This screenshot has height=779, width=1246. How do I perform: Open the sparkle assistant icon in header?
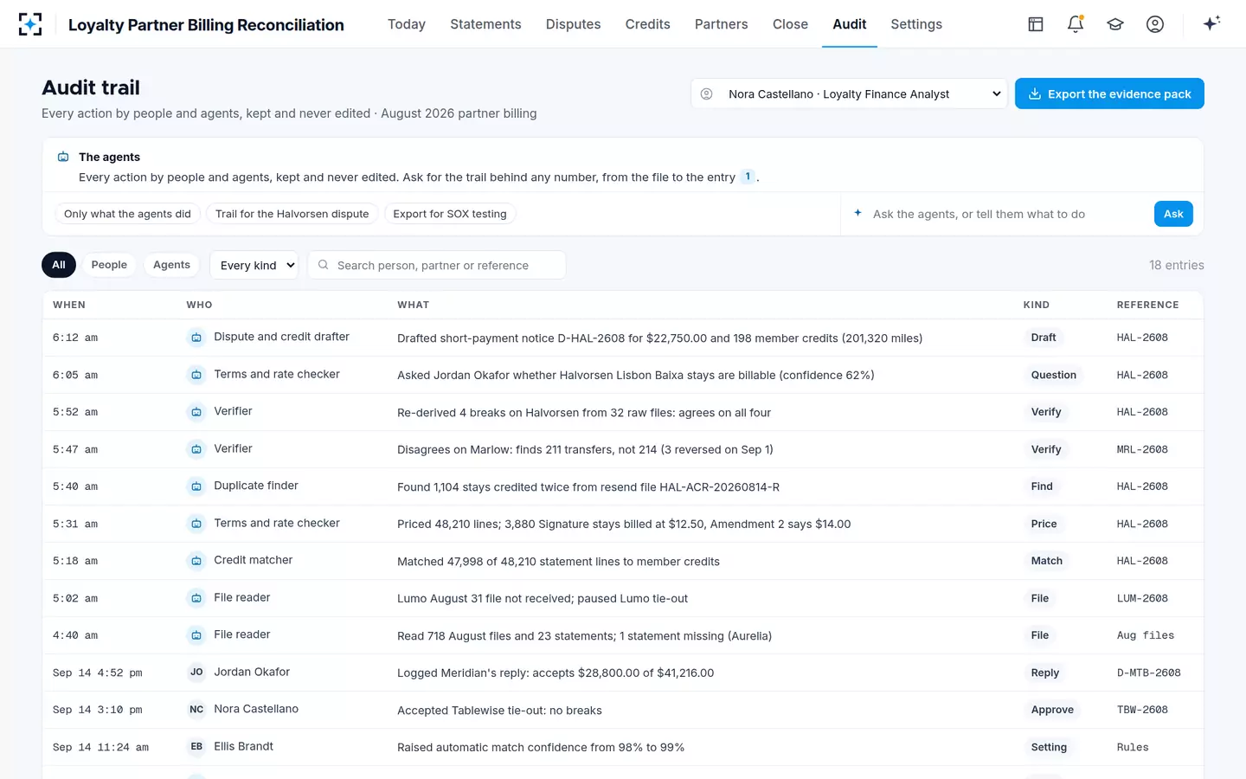1211,23
